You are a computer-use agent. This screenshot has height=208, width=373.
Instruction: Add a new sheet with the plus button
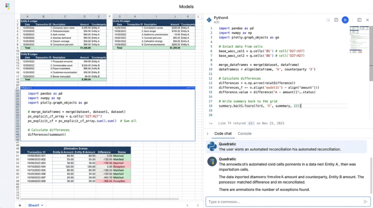tap(20, 205)
